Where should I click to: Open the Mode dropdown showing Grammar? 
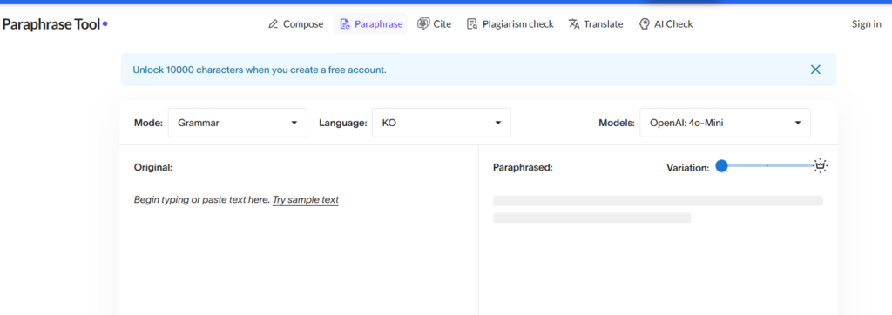coord(237,123)
